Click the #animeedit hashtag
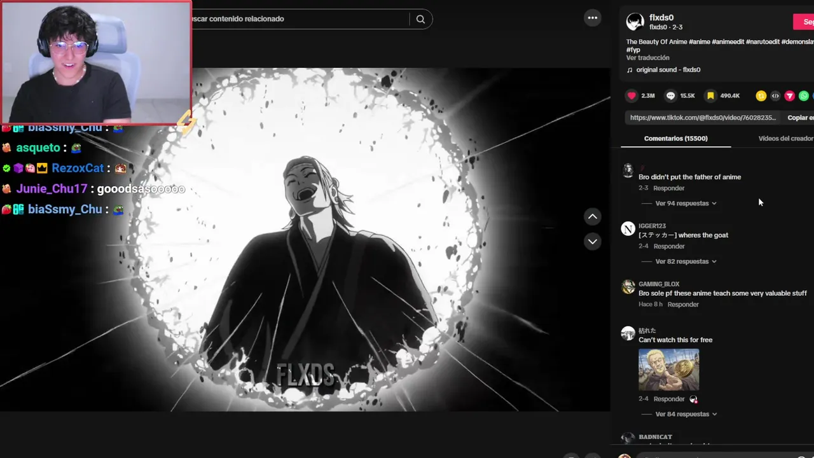Image resolution: width=814 pixels, height=458 pixels. point(728,42)
